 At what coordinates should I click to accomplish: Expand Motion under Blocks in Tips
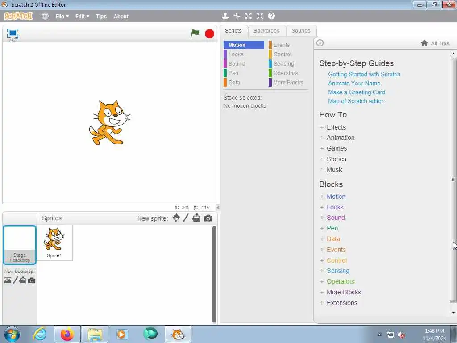pos(332,197)
